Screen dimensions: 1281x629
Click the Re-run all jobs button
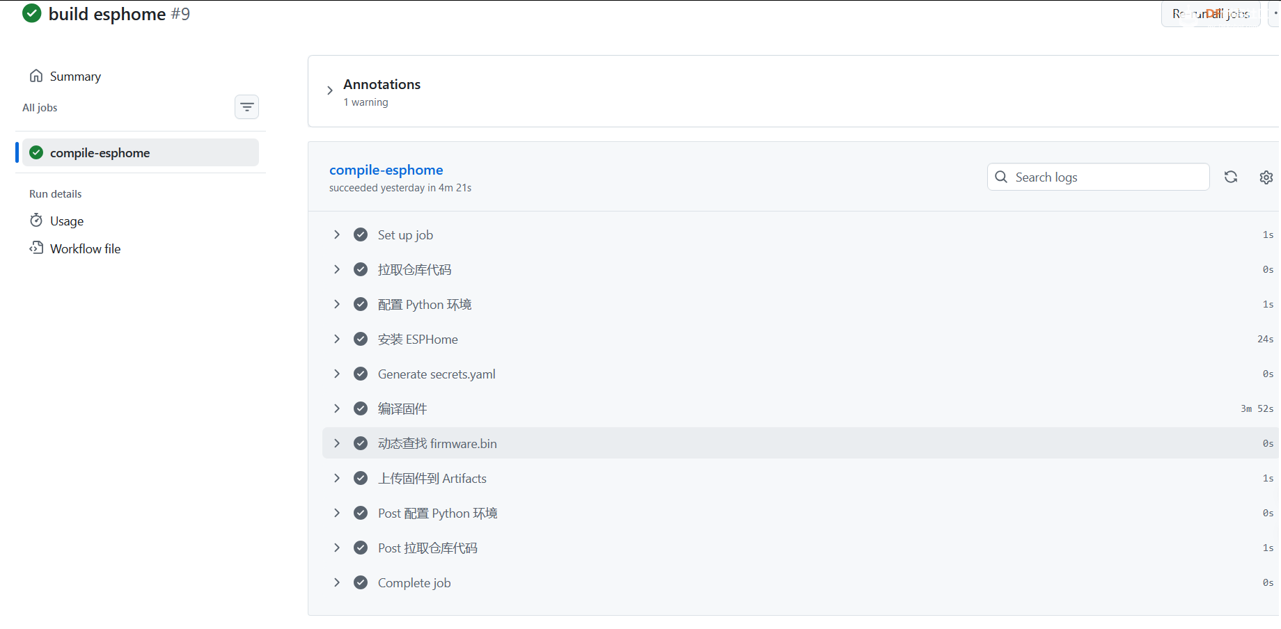click(x=1211, y=14)
